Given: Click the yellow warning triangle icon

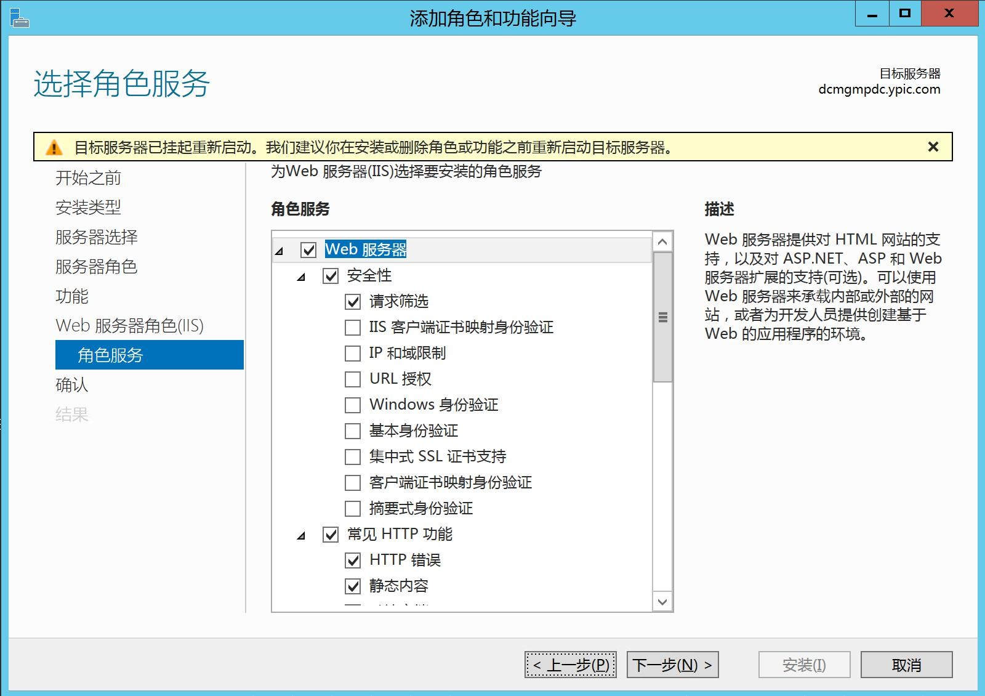Looking at the screenshot, I should pyautogui.click(x=54, y=148).
